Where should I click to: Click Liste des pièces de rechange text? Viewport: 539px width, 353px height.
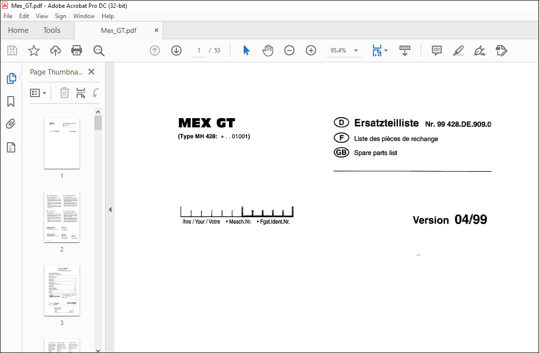tap(396, 139)
